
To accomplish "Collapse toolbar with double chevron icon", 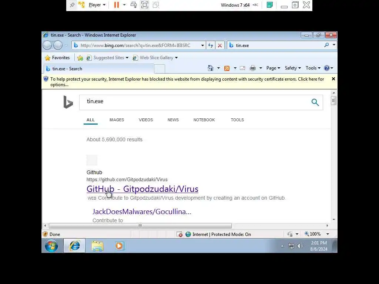I will (x=255, y=5).
